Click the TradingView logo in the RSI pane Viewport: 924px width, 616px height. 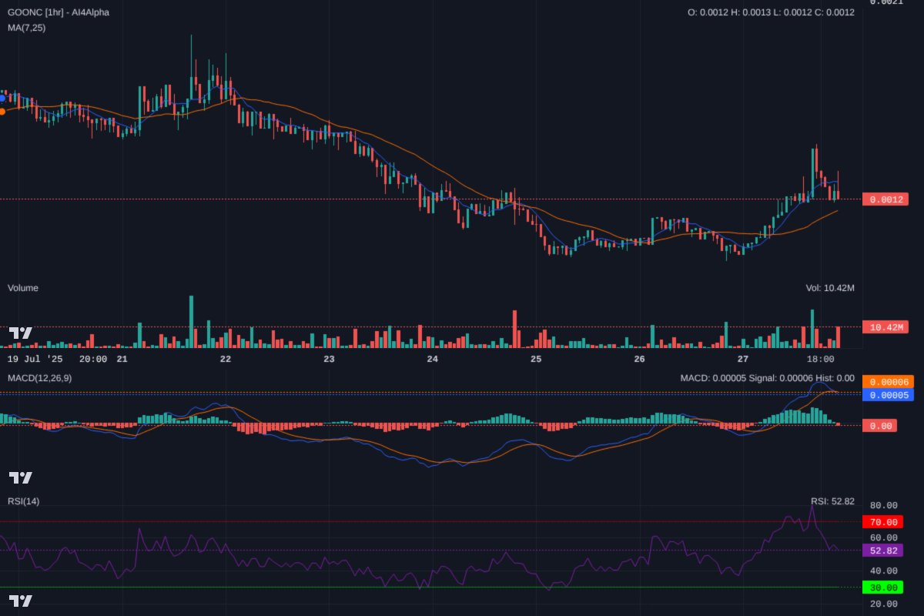(20, 601)
